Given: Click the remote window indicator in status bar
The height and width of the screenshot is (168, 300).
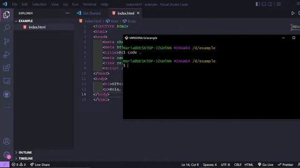Looking at the screenshot, I should pyautogui.click(x=5, y=165).
